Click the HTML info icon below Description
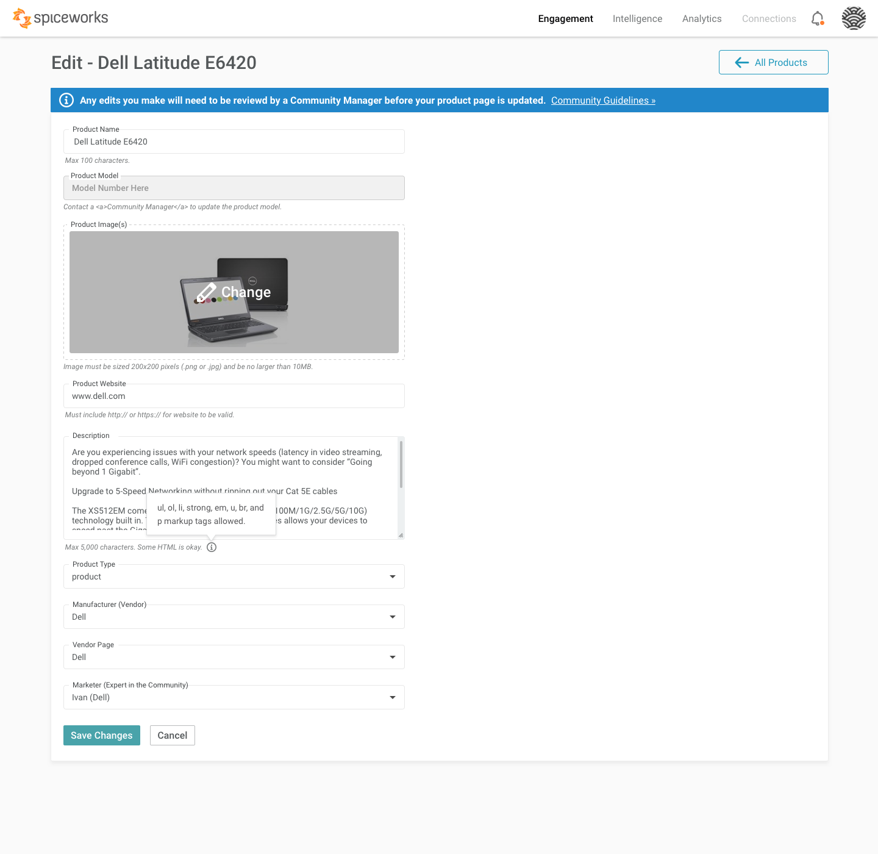Viewport: 878px width, 854px height. pyautogui.click(x=212, y=547)
